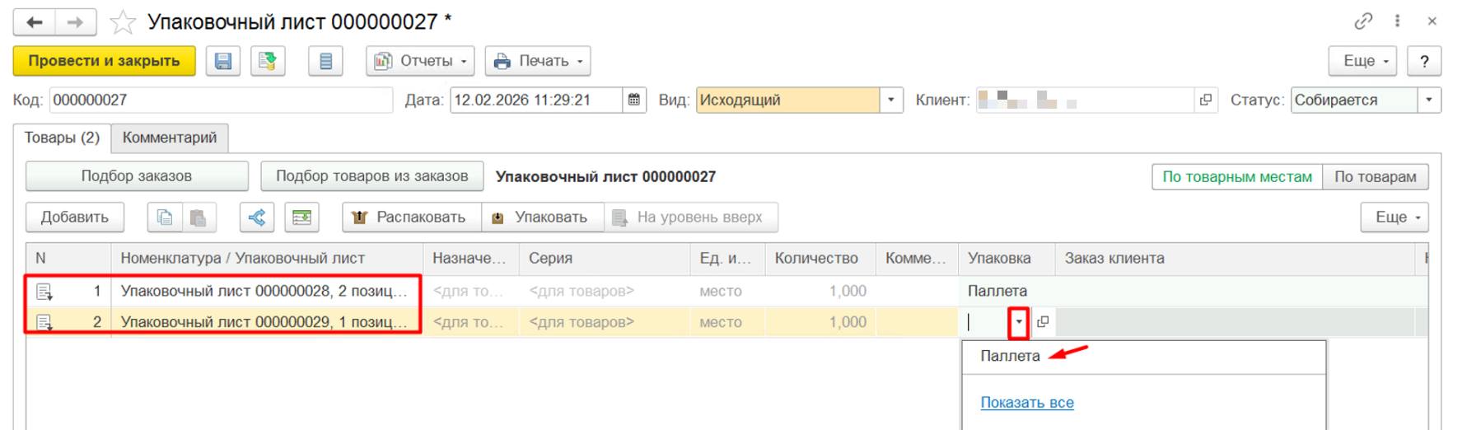The width and height of the screenshot is (1462, 430).
Task: Switch to the Комментарий tab
Action: [170, 138]
